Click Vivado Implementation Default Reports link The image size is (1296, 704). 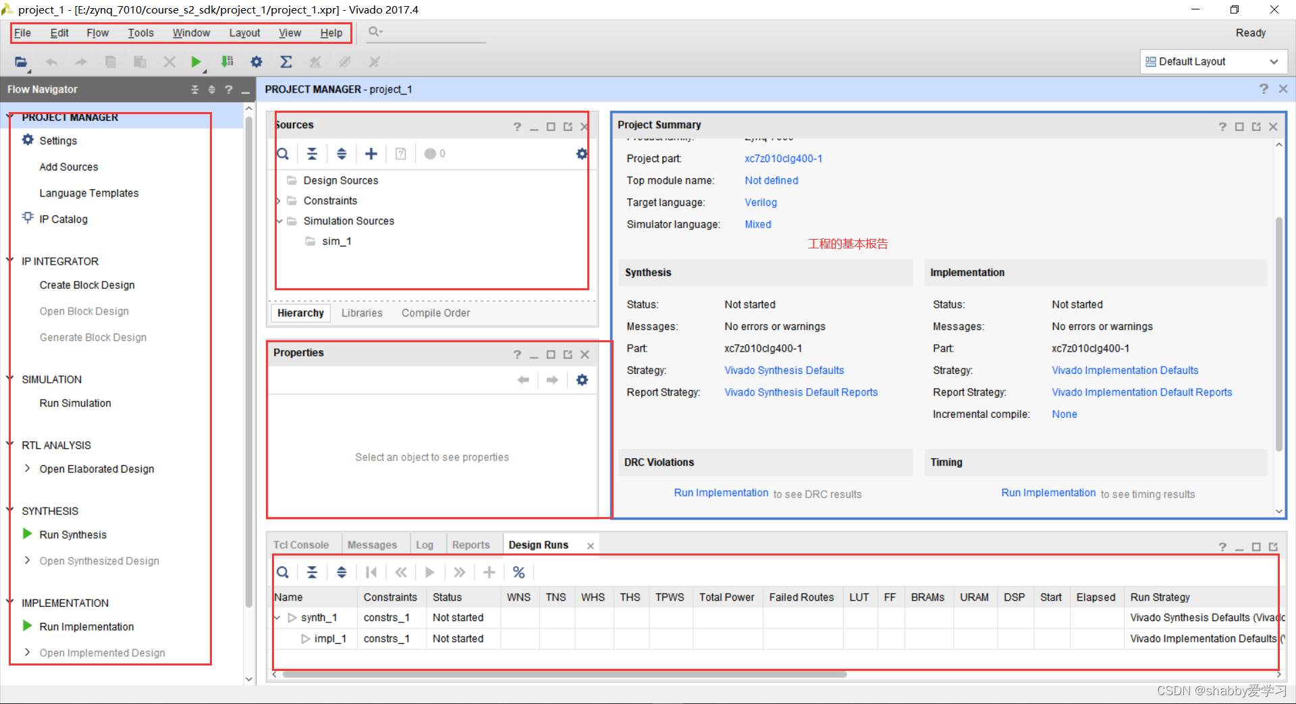coord(1142,392)
